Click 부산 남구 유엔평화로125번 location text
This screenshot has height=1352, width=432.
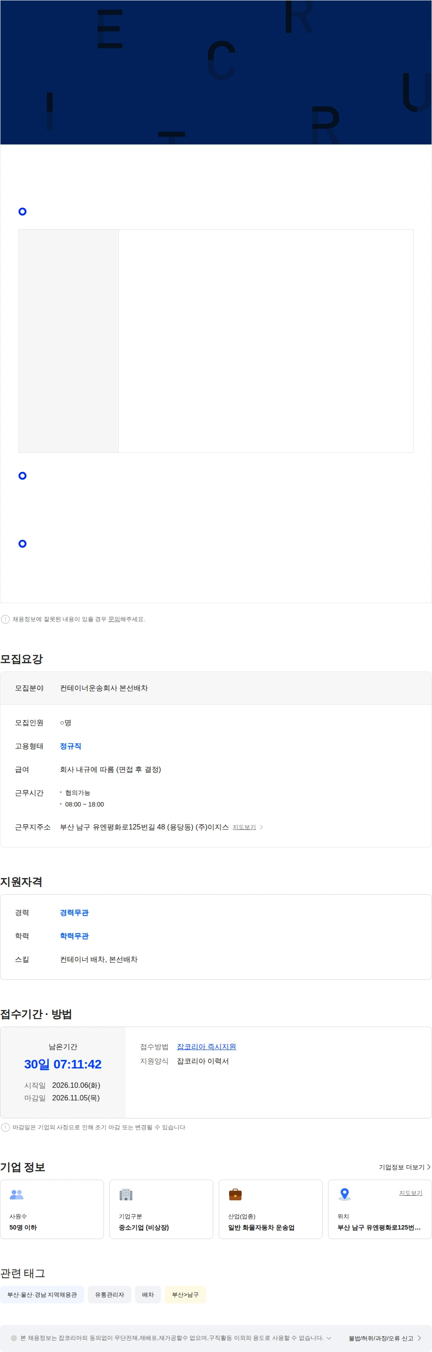point(379,1228)
